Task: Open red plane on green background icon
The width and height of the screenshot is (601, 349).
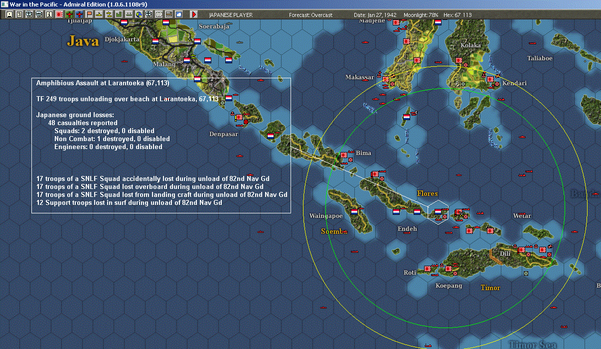Action: tap(70, 14)
